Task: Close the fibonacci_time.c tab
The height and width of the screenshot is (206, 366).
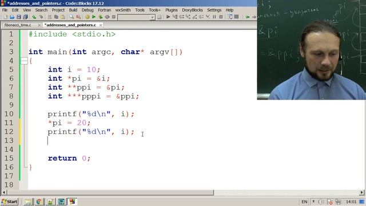Action: (x=39, y=25)
